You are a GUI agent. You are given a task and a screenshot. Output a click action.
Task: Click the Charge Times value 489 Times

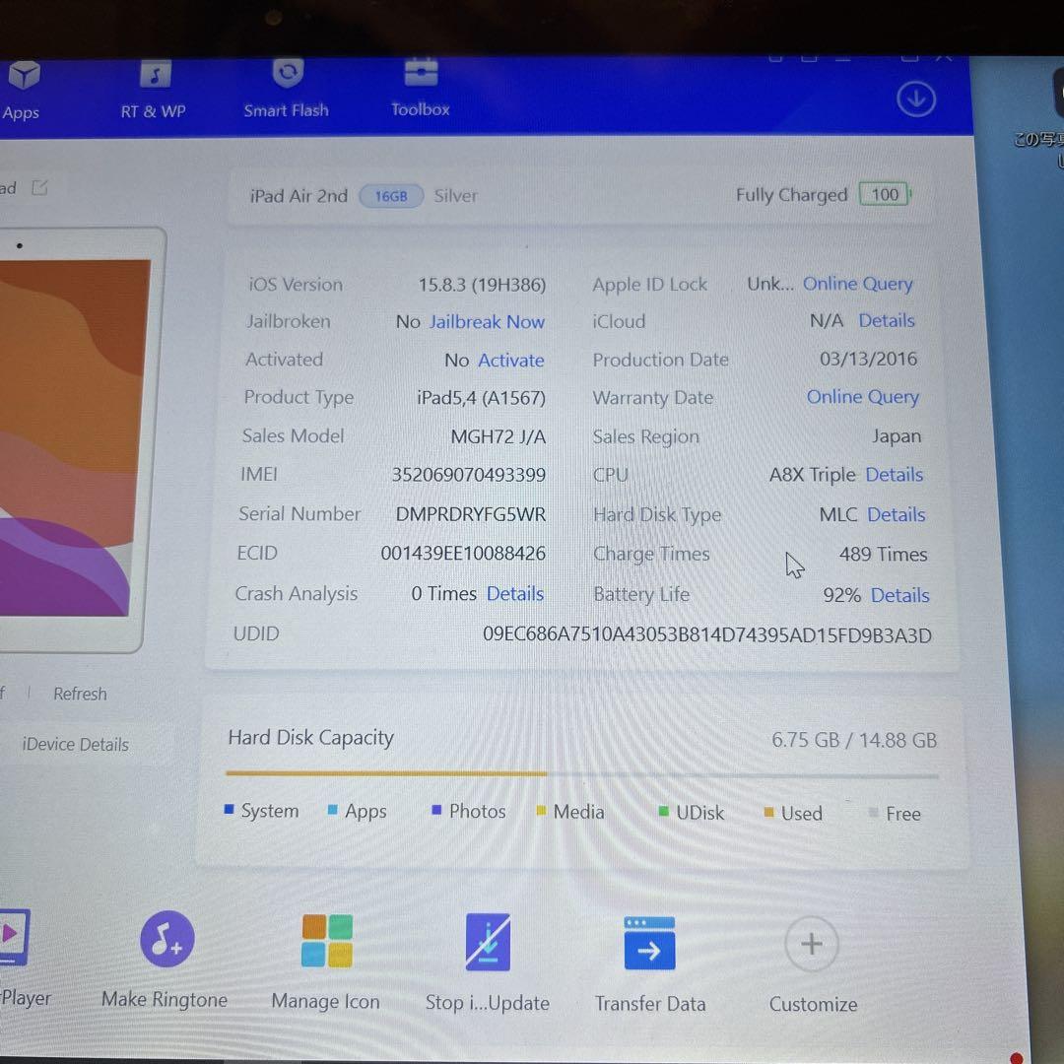tap(884, 555)
